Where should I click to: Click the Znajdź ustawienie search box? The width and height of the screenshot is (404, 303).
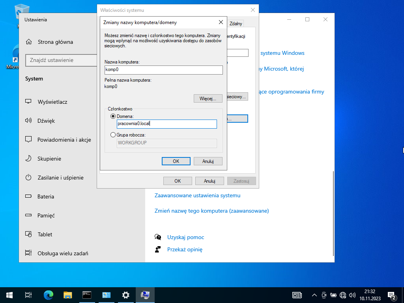pos(61,60)
